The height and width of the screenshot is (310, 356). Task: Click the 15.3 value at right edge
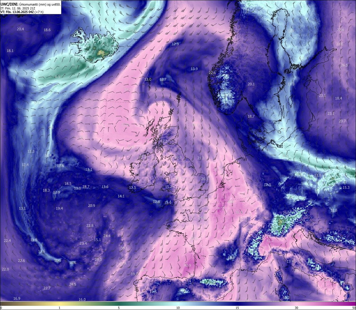[346, 187]
